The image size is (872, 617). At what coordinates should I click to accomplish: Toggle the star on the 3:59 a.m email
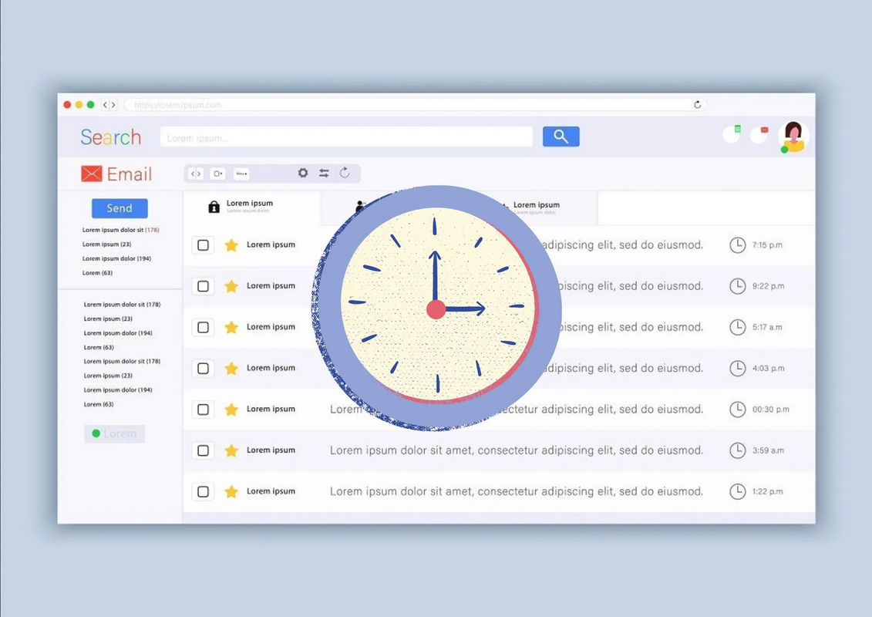[x=231, y=450]
